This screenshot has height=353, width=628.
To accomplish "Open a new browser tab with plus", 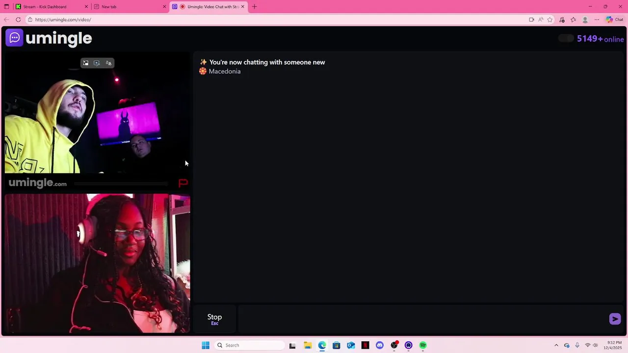I will 254,7.
